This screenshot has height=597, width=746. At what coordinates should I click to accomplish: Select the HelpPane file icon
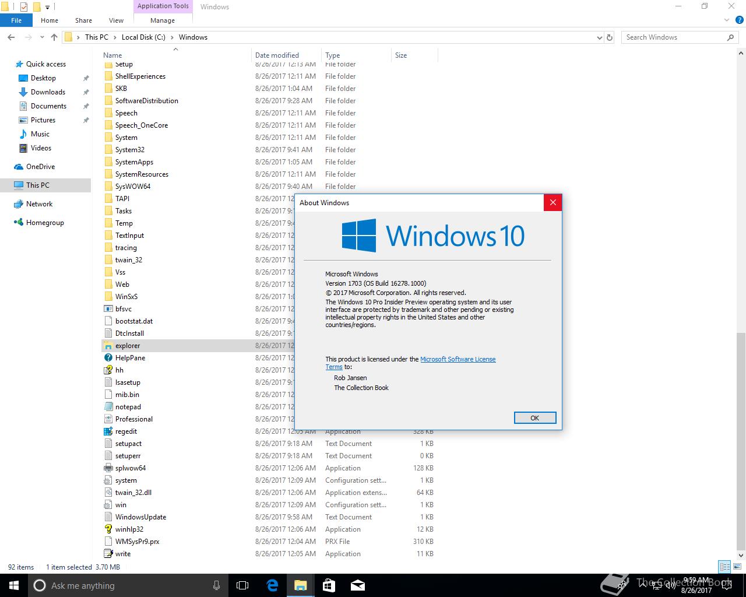[108, 358]
